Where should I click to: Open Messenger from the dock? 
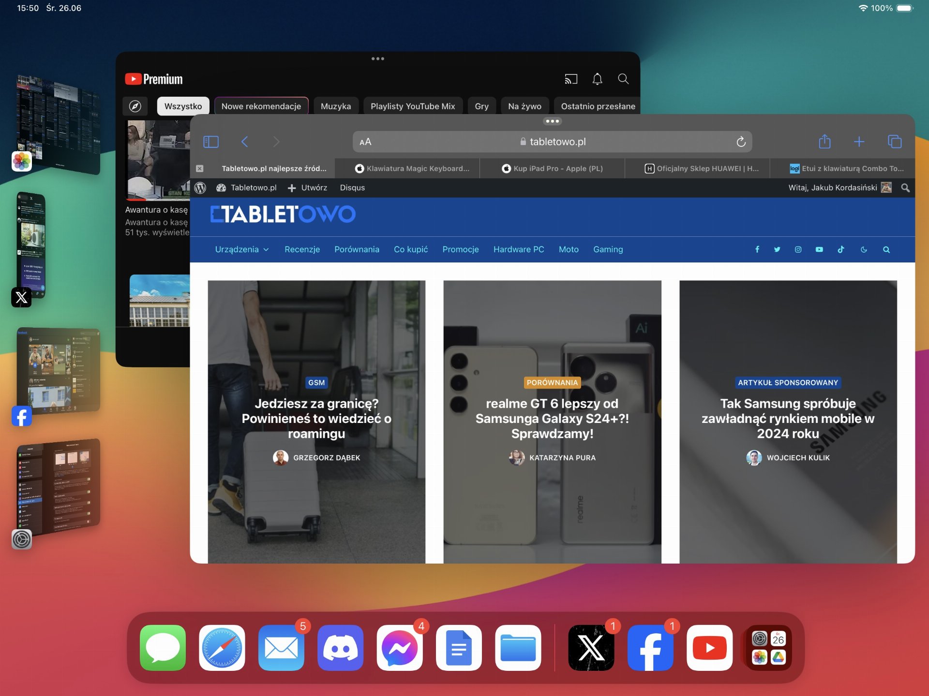pos(400,648)
